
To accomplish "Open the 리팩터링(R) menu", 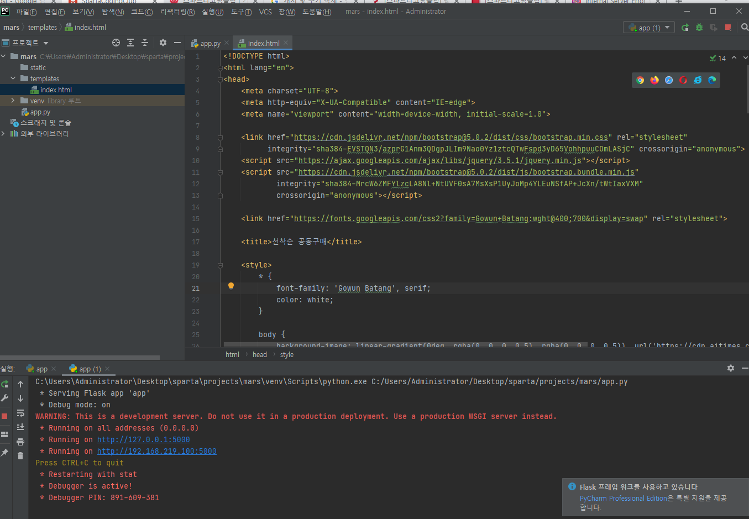I will [x=177, y=12].
